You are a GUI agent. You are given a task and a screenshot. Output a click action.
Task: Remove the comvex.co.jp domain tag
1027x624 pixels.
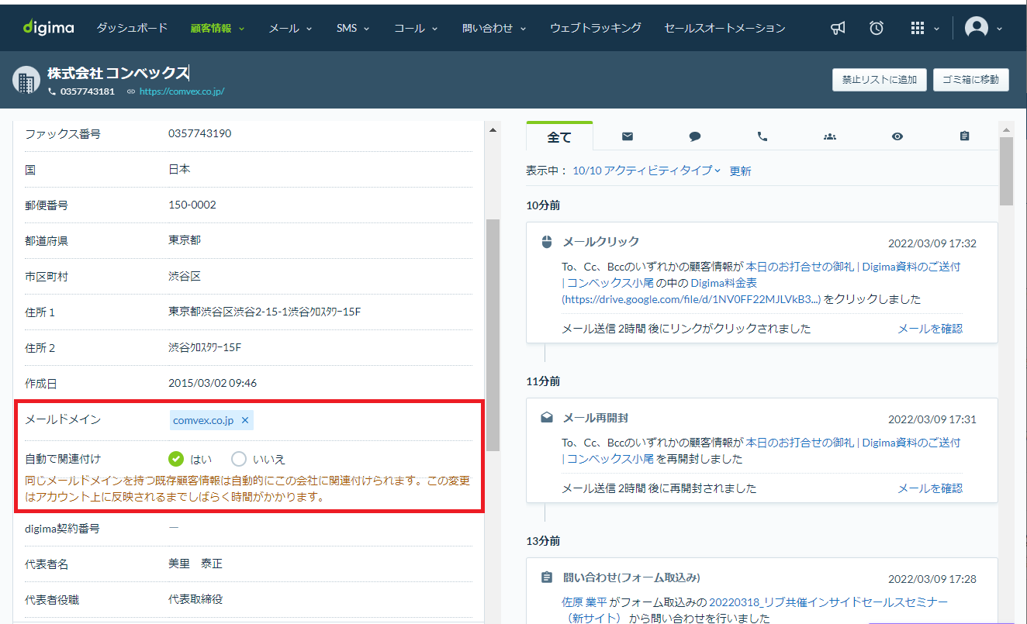[x=245, y=420]
